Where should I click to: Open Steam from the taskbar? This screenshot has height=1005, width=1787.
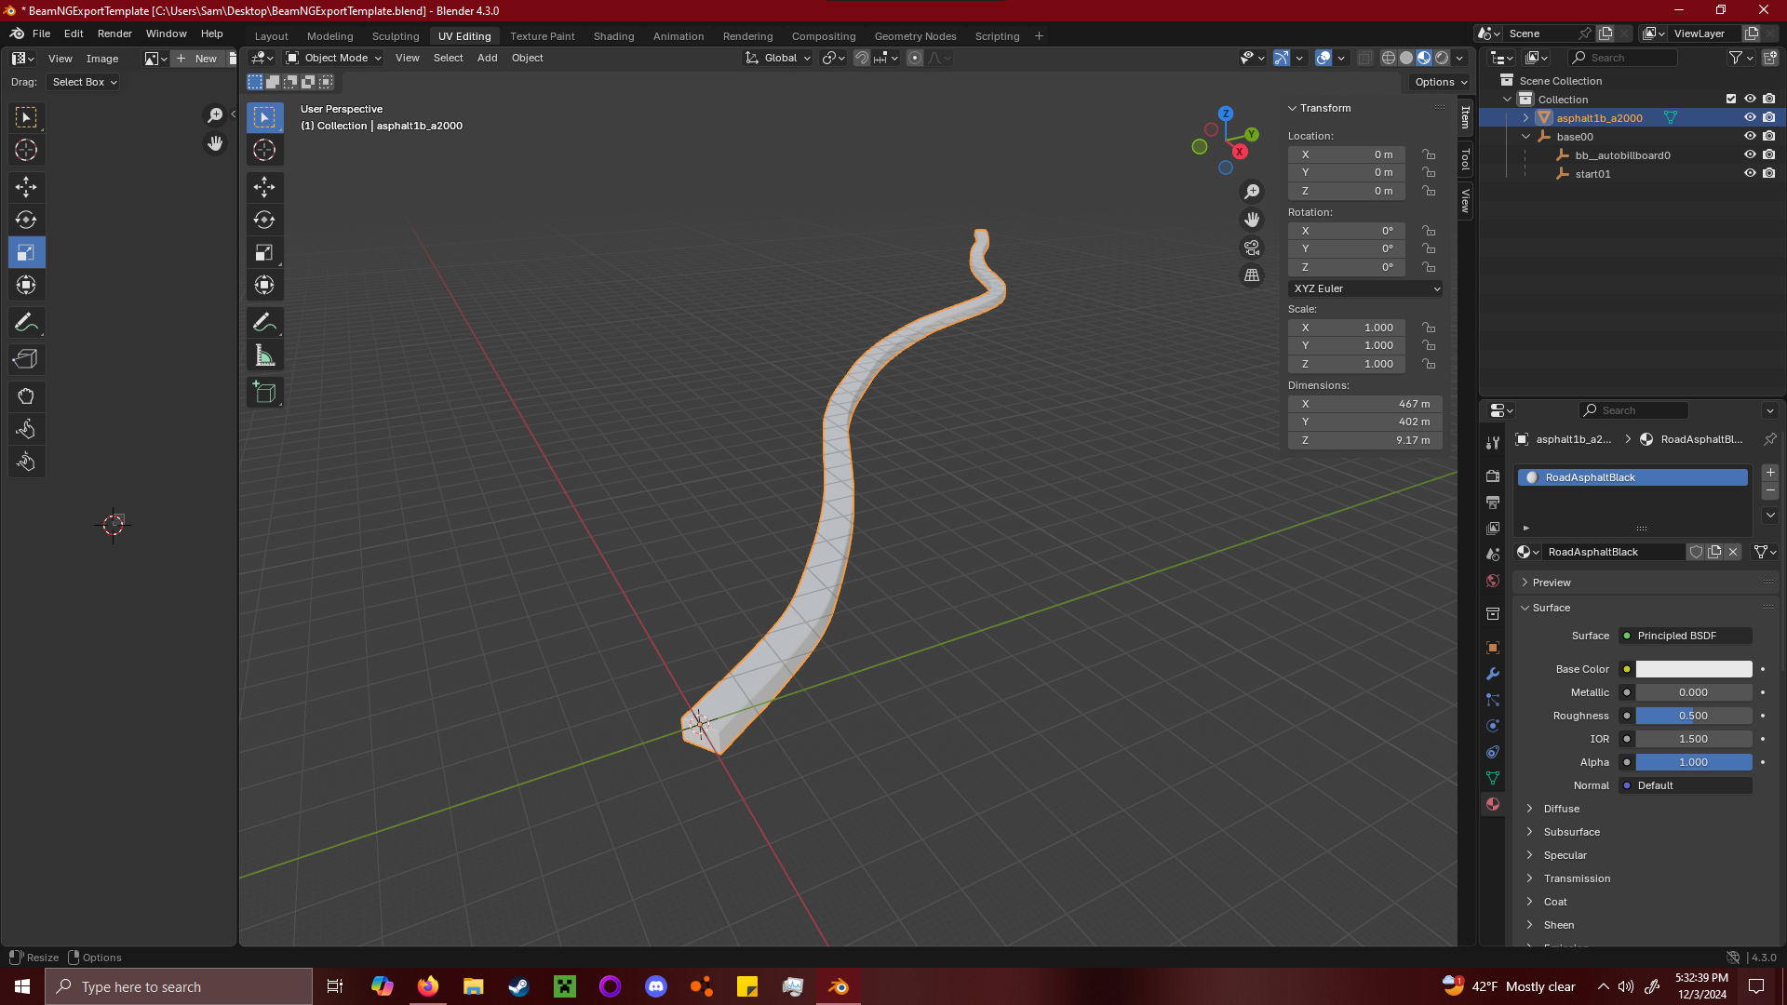(x=518, y=986)
